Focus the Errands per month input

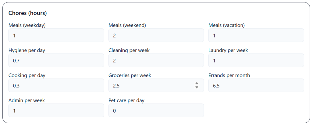click(x=256, y=85)
